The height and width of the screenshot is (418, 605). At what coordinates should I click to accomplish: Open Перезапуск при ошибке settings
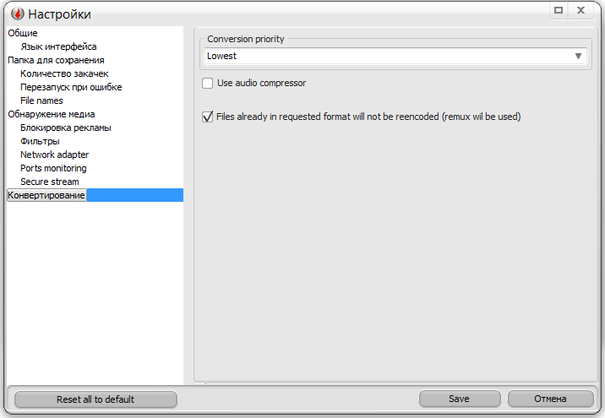pos(71,87)
